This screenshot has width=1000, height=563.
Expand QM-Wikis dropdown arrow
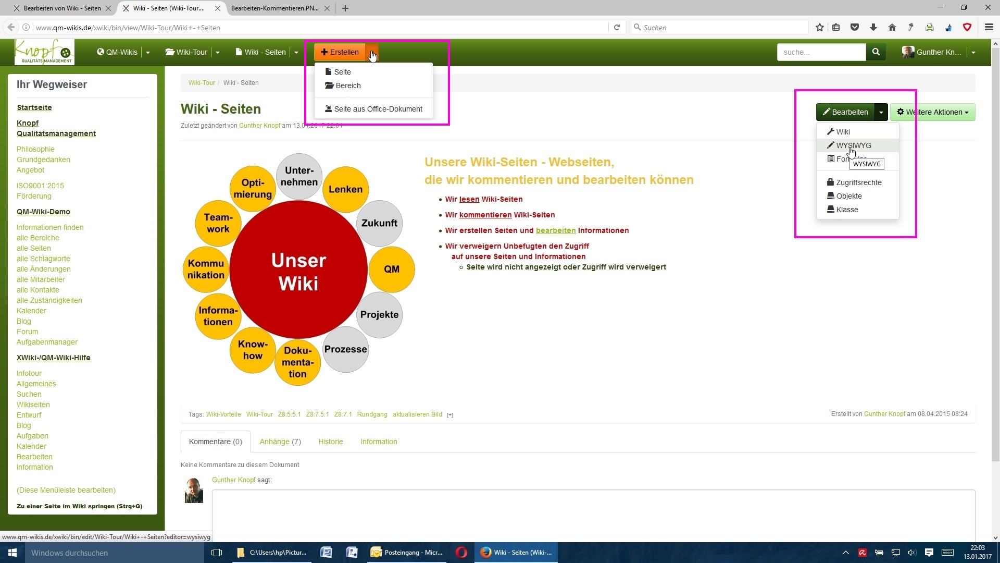[148, 53]
